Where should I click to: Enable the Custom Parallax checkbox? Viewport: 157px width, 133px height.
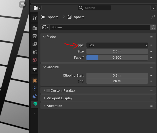[48, 90]
